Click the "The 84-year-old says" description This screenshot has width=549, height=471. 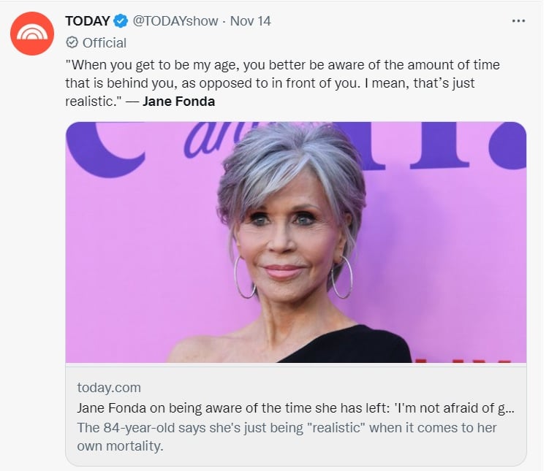287,437
